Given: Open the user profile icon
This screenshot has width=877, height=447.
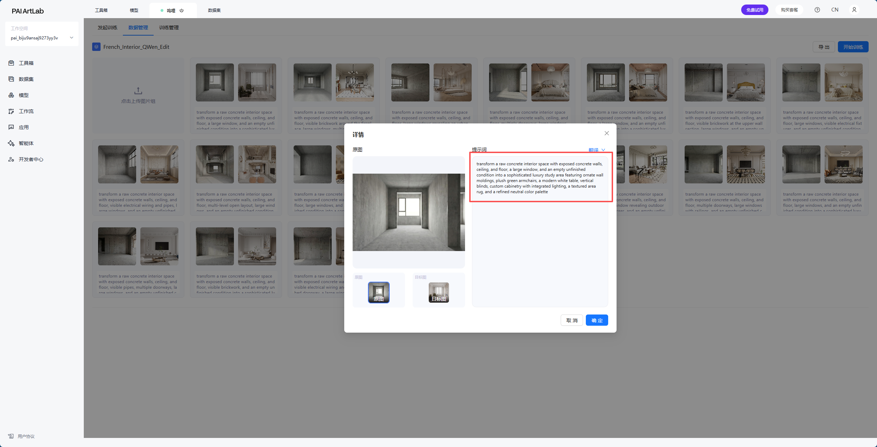Looking at the screenshot, I should [x=854, y=10].
